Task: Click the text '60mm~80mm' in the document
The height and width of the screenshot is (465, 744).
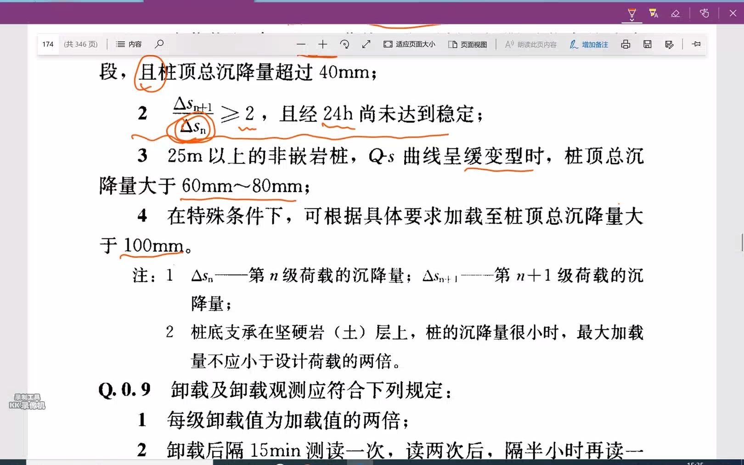Action: 242,186
